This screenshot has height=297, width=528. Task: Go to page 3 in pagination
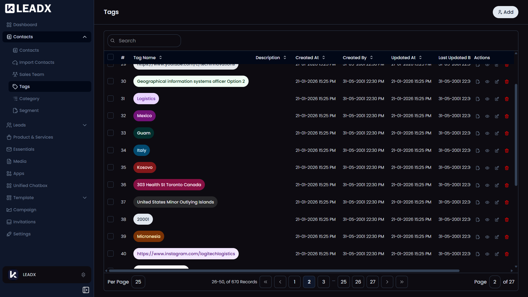click(x=323, y=282)
